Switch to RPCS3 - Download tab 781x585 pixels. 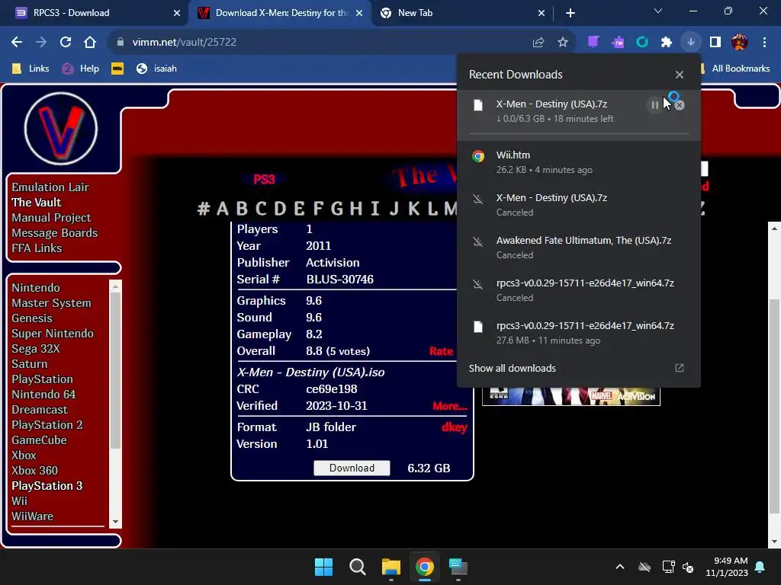[93, 13]
